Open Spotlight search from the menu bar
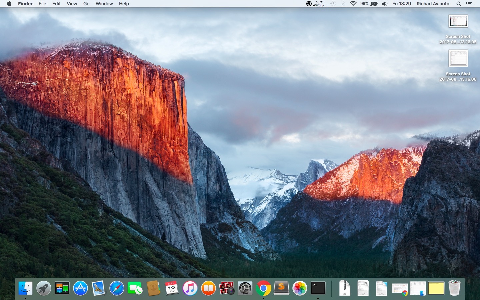The height and width of the screenshot is (300, 480). pos(459,4)
